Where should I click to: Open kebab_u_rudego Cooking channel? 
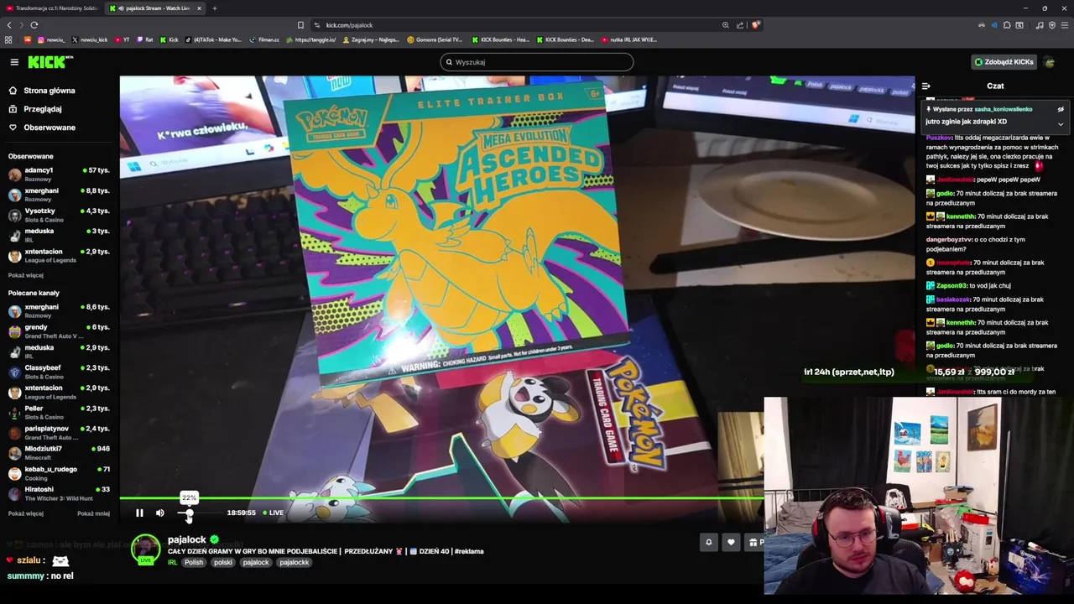[x=59, y=473]
